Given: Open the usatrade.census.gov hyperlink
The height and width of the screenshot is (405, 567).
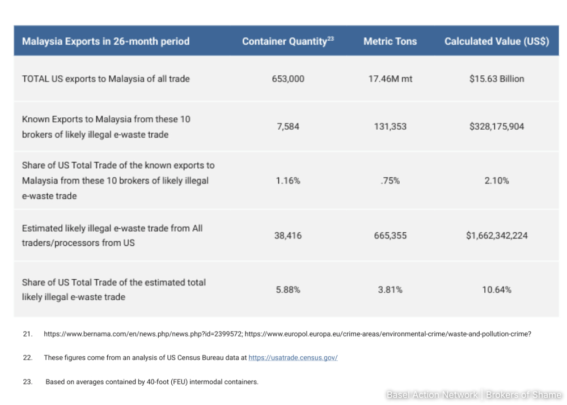Looking at the screenshot, I should (293, 358).
